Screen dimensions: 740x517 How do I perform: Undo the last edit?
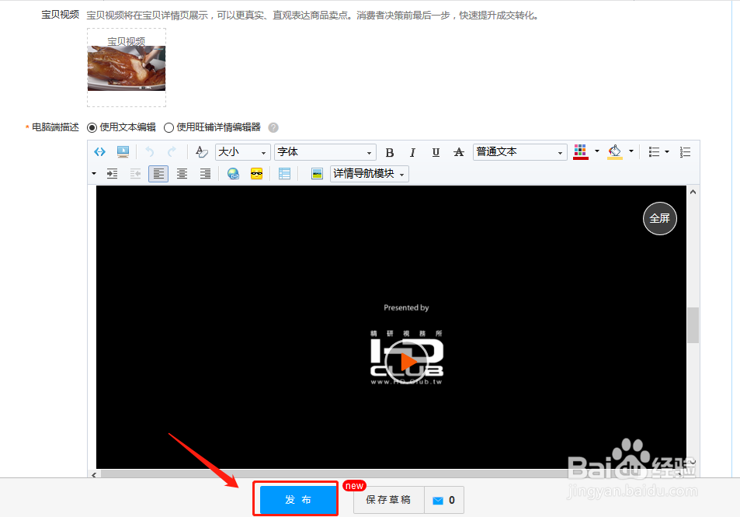click(x=150, y=152)
